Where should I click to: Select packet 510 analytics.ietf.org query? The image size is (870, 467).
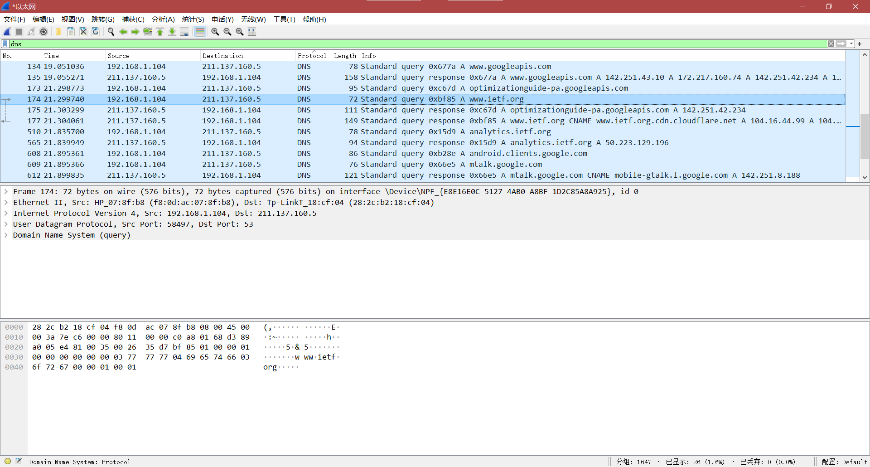[423, 132]
